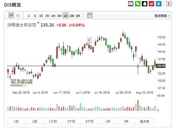
Task: Click the May 20, 2019 date label
Action: pyautogui.click(x=21, y=93)
